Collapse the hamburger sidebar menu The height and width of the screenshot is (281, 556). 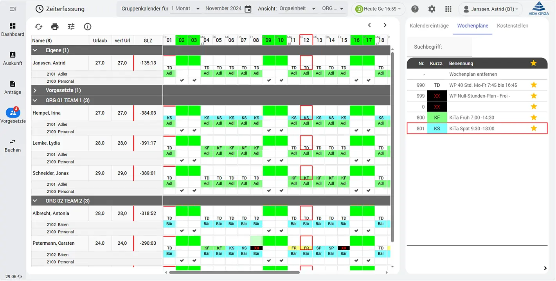pos(13,9)
